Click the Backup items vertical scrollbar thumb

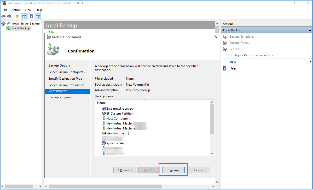pos(212,119)
